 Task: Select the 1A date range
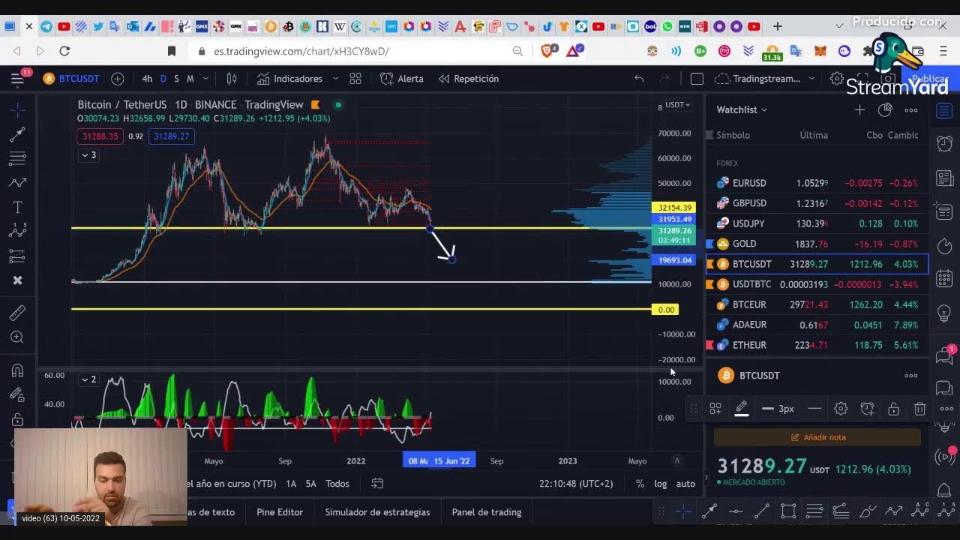pos(291,484)
